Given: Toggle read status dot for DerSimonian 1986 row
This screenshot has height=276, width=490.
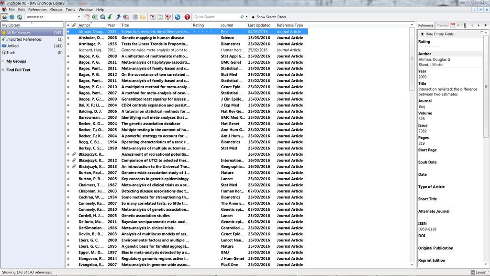Looking at the screenshot, I should click(x=68, y=228).
